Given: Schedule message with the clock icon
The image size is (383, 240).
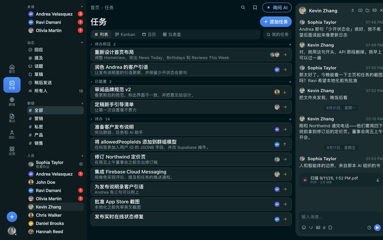Looking at the screenshot, I should tap(369, 228).
